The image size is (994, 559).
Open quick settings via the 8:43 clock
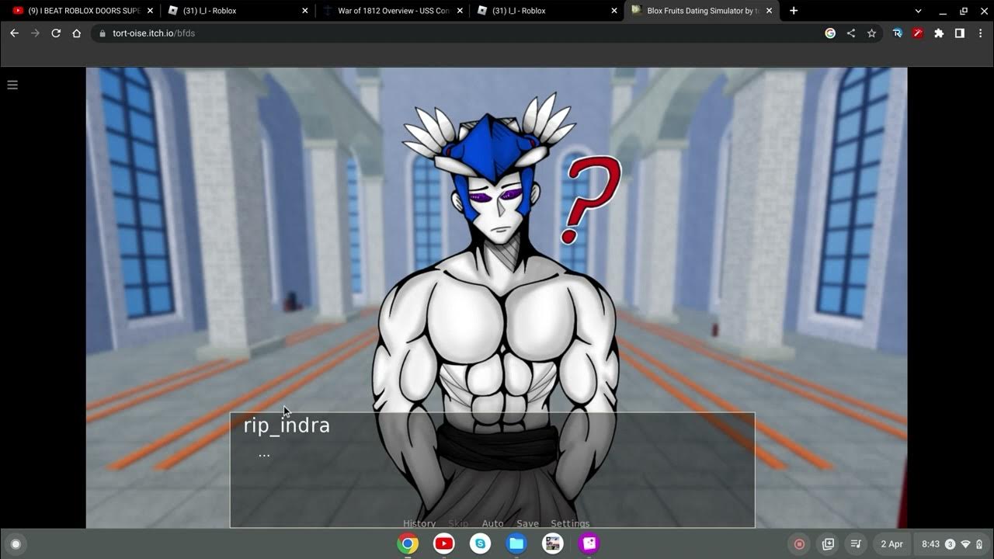pos(930,544)
